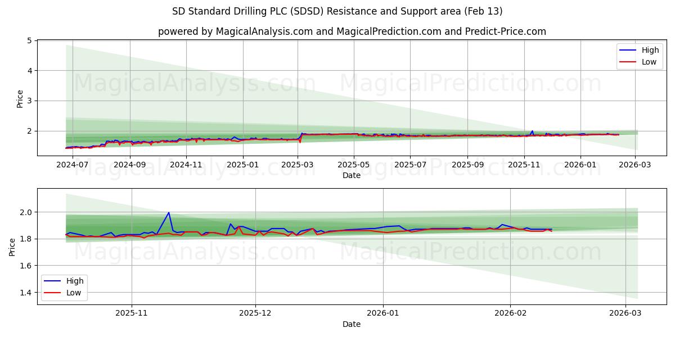Click the Date axis label below top chart
Viewport: 675px width, 337px height.
tap(351, 176)
